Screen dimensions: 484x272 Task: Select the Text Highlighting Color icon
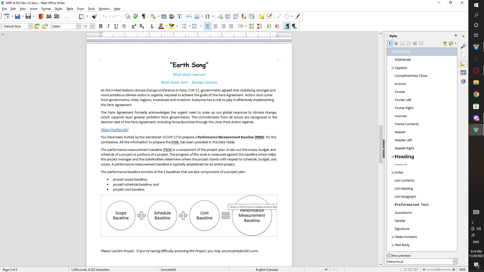point(172,26)
